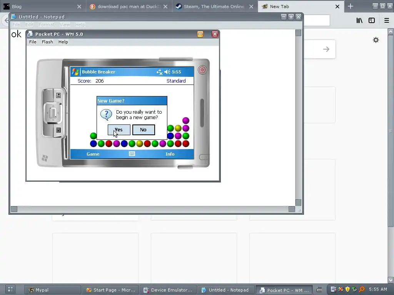The width and height of the screenshot is (394, 295).
Task: Click the device Windows logo key
Action: [45, 158]
